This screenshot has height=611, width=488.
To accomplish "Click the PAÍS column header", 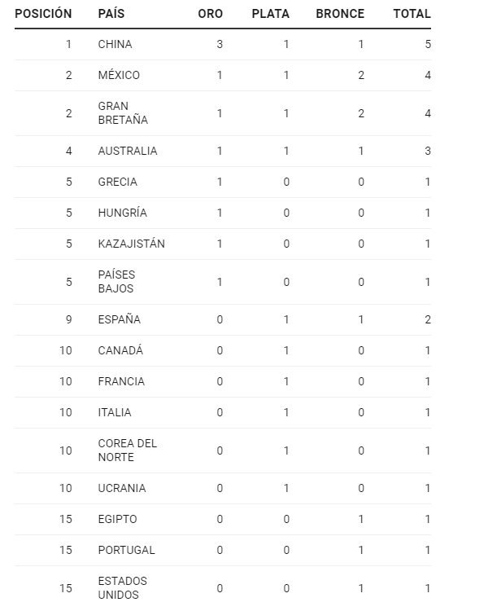I will (111, 14).
